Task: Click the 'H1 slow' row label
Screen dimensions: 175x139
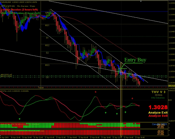Action: point(161,128)
